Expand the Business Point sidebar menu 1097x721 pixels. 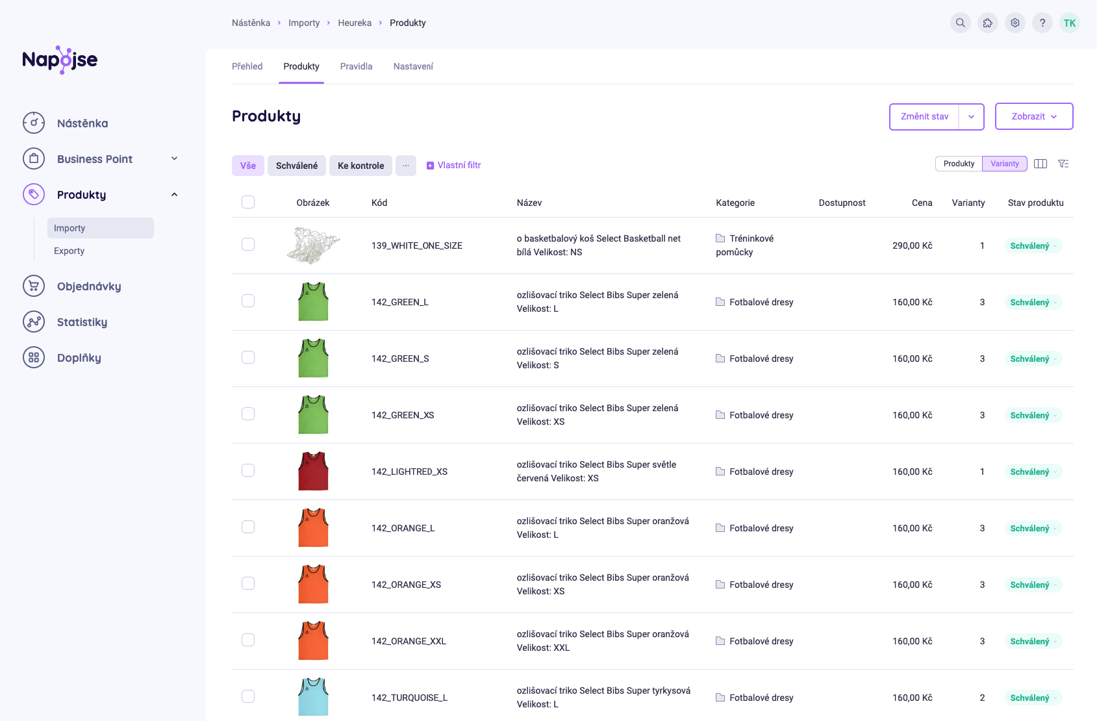[174, 158]
